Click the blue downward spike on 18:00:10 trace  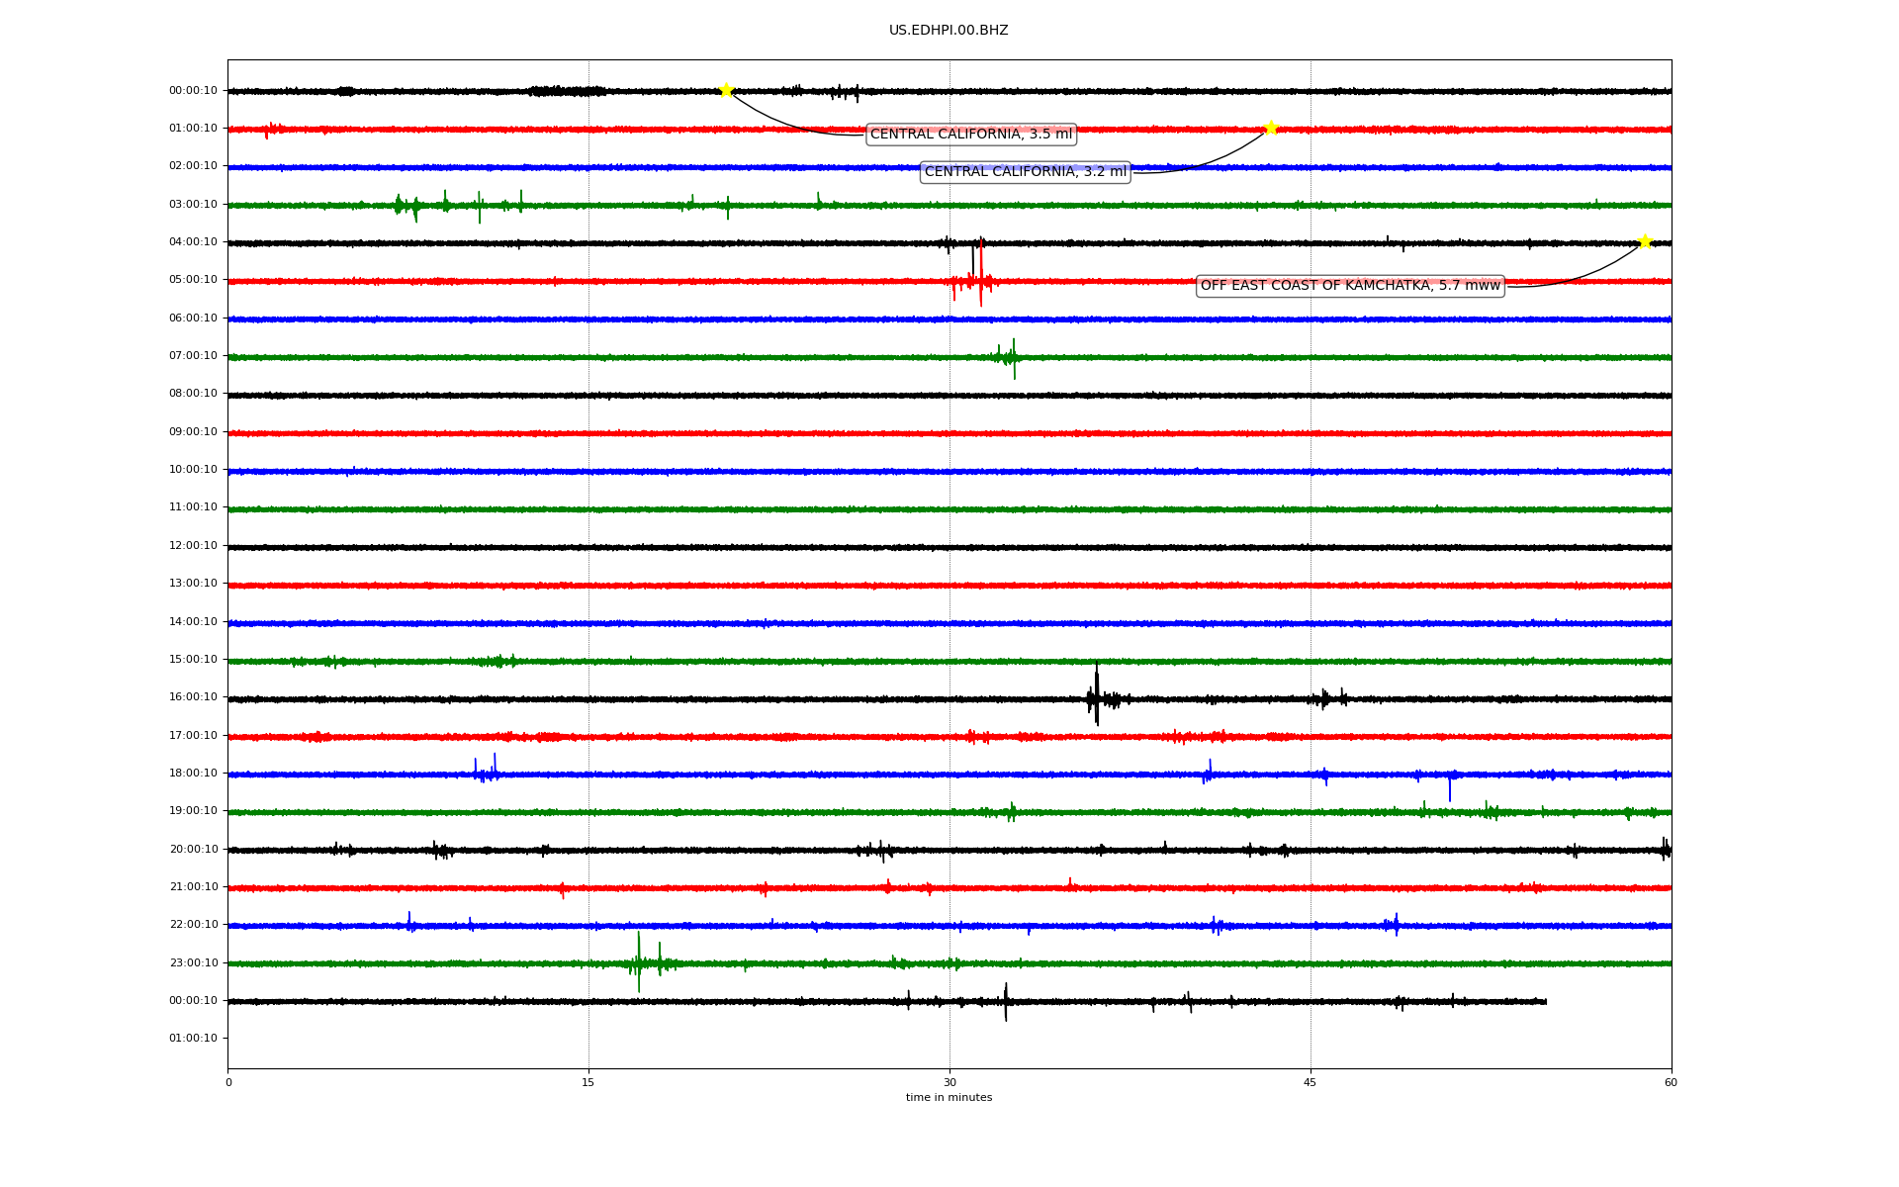tap(1450, 788)
